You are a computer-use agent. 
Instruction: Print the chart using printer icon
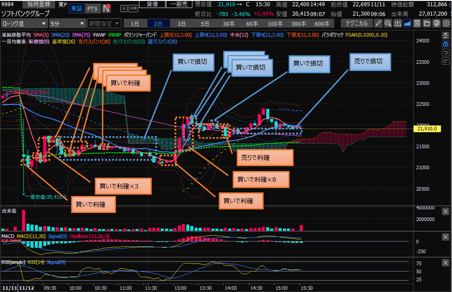point(436,23)
